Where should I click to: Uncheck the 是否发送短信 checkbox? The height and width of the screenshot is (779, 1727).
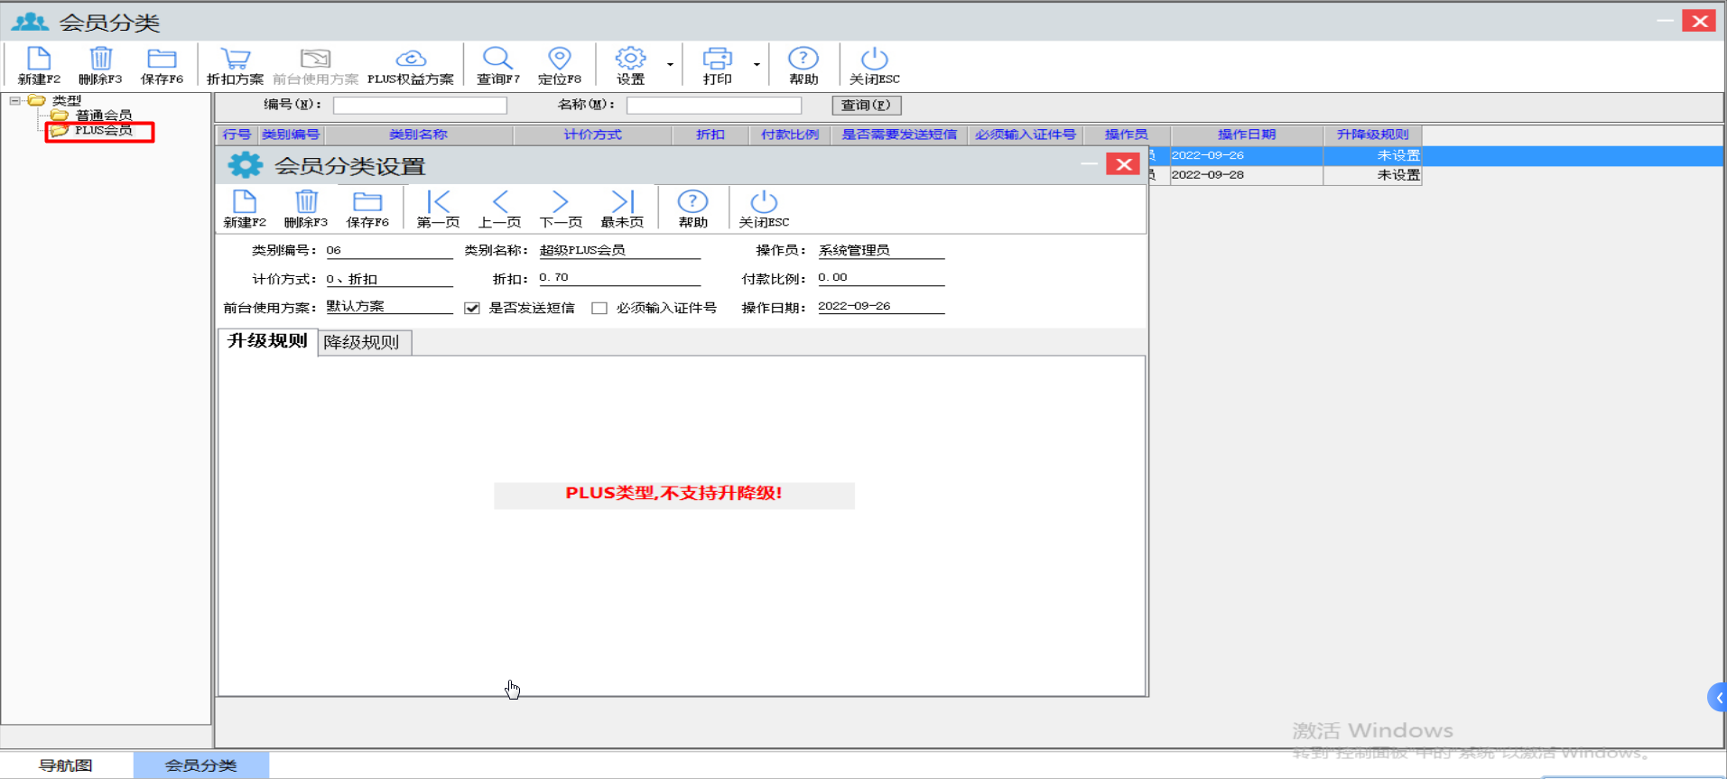[472, 308]
